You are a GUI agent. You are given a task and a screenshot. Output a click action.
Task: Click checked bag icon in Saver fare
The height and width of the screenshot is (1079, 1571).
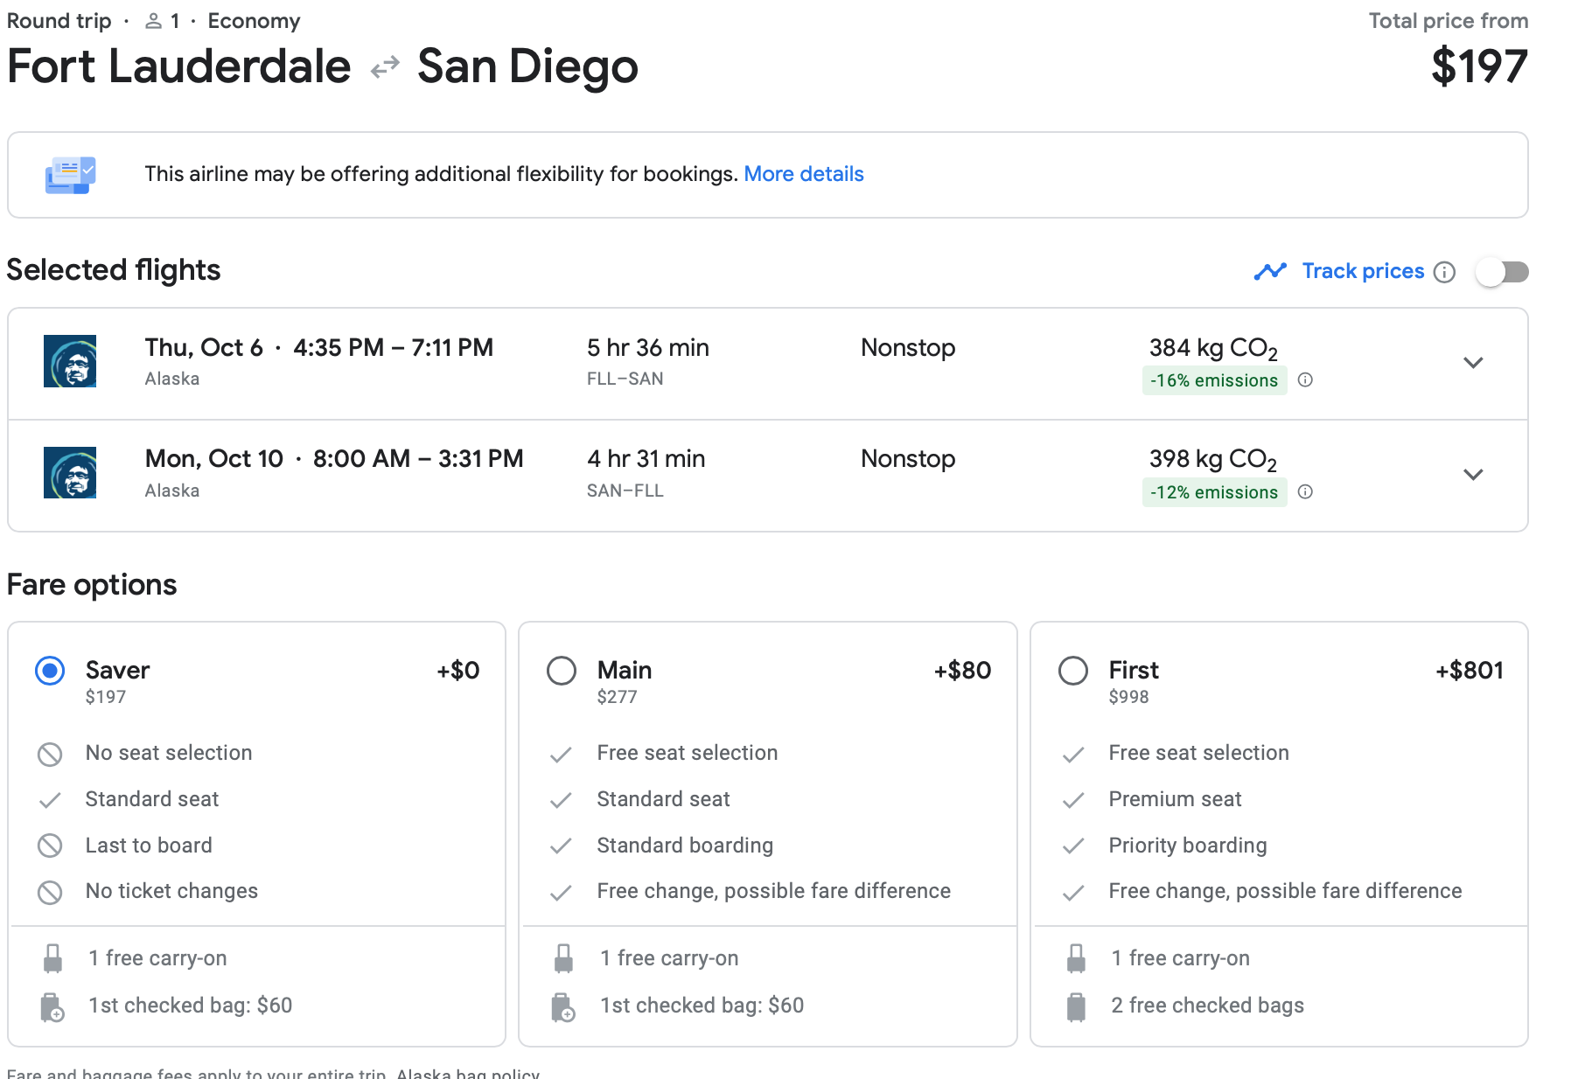click(x=52, y=1006)
